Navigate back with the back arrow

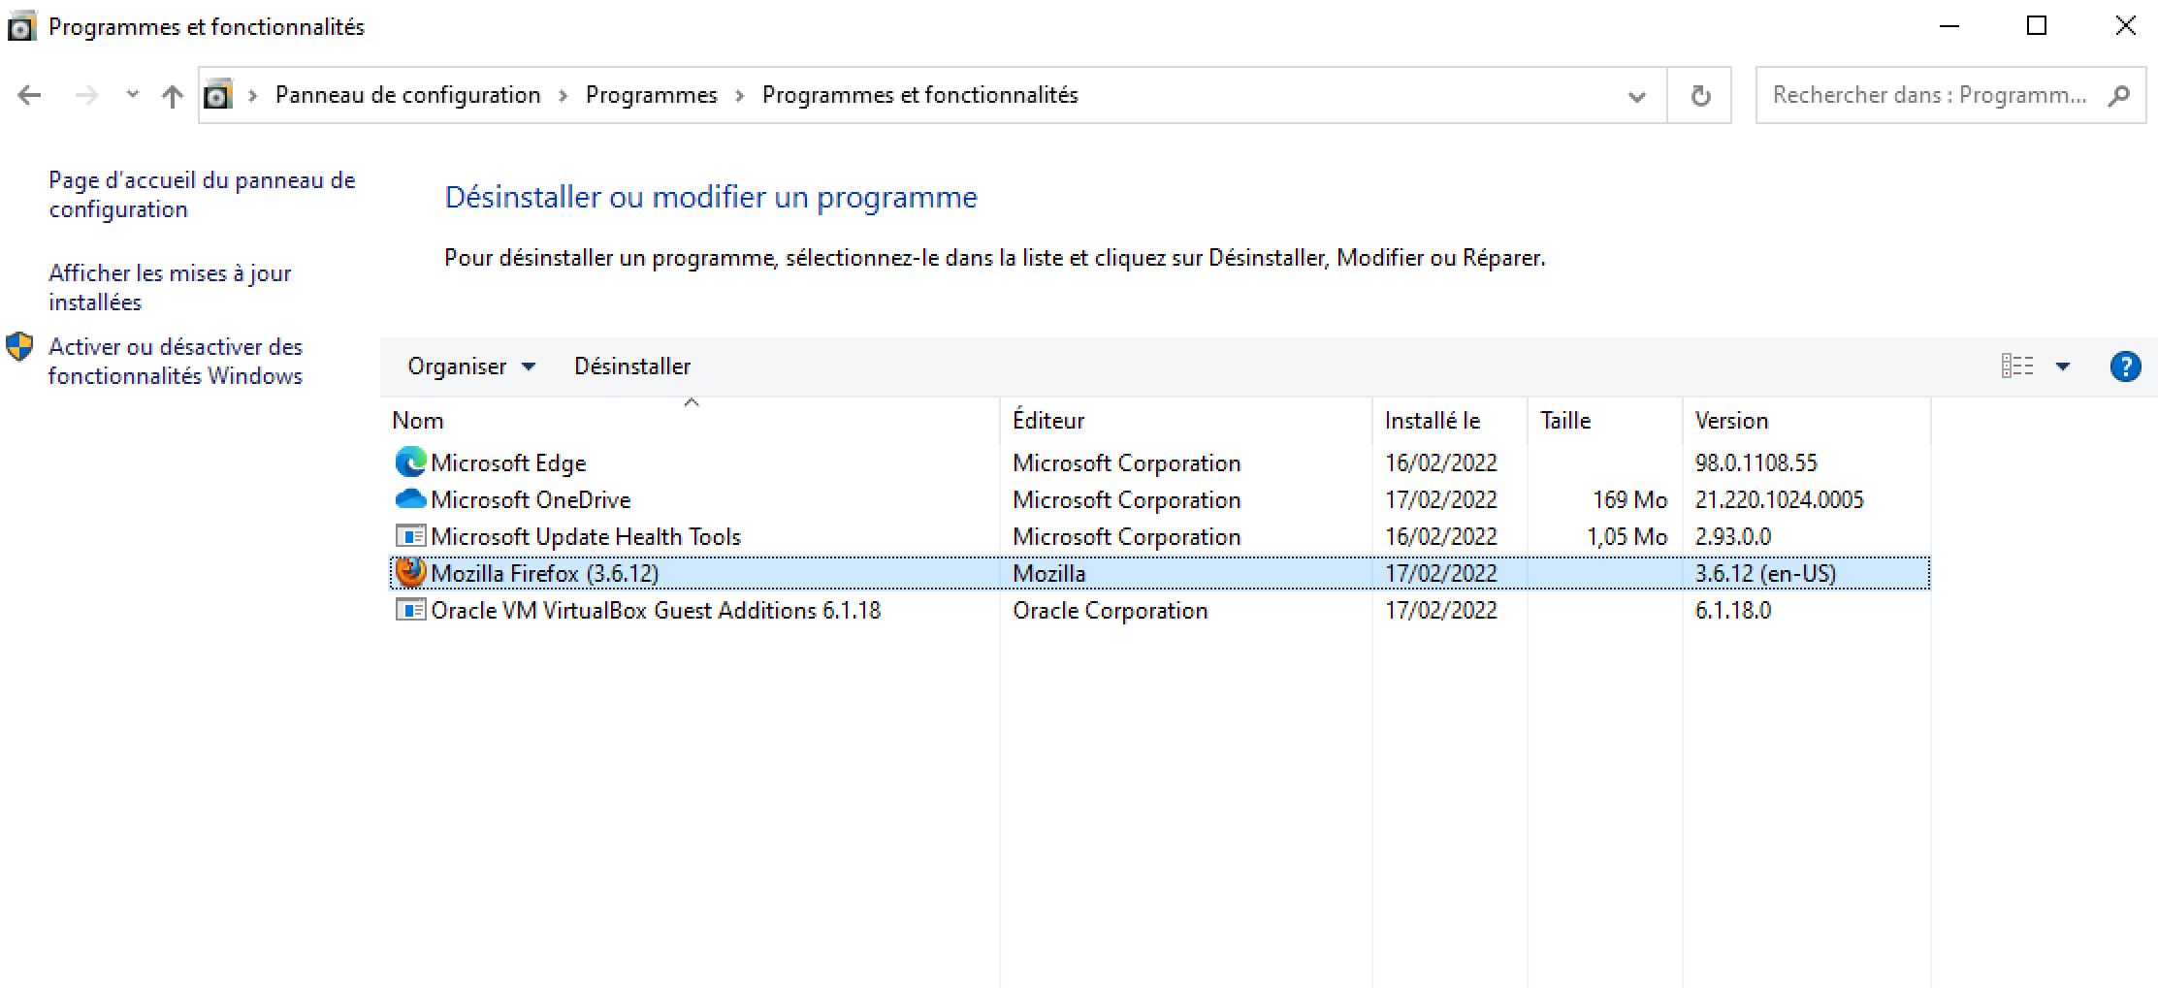[29, 95]
